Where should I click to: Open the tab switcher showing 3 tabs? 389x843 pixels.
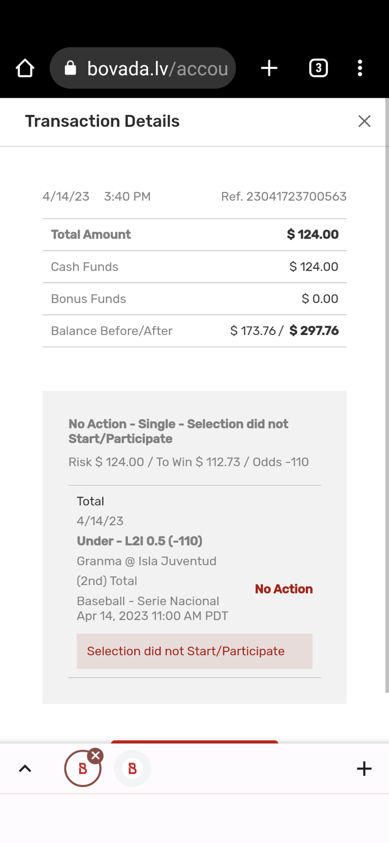click(318, 68)
